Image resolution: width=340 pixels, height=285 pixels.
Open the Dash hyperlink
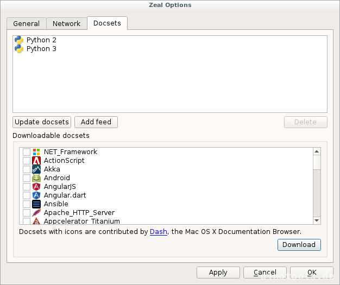(159, 232)
